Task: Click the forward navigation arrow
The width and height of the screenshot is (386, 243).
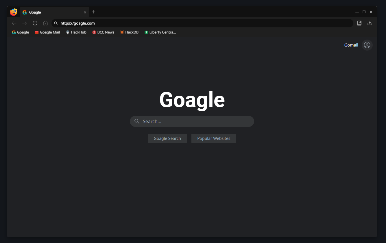Action: (x=25, y=23)
